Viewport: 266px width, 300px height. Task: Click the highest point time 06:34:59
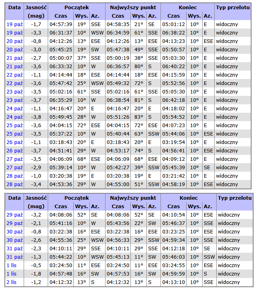(x=118, y=33)
